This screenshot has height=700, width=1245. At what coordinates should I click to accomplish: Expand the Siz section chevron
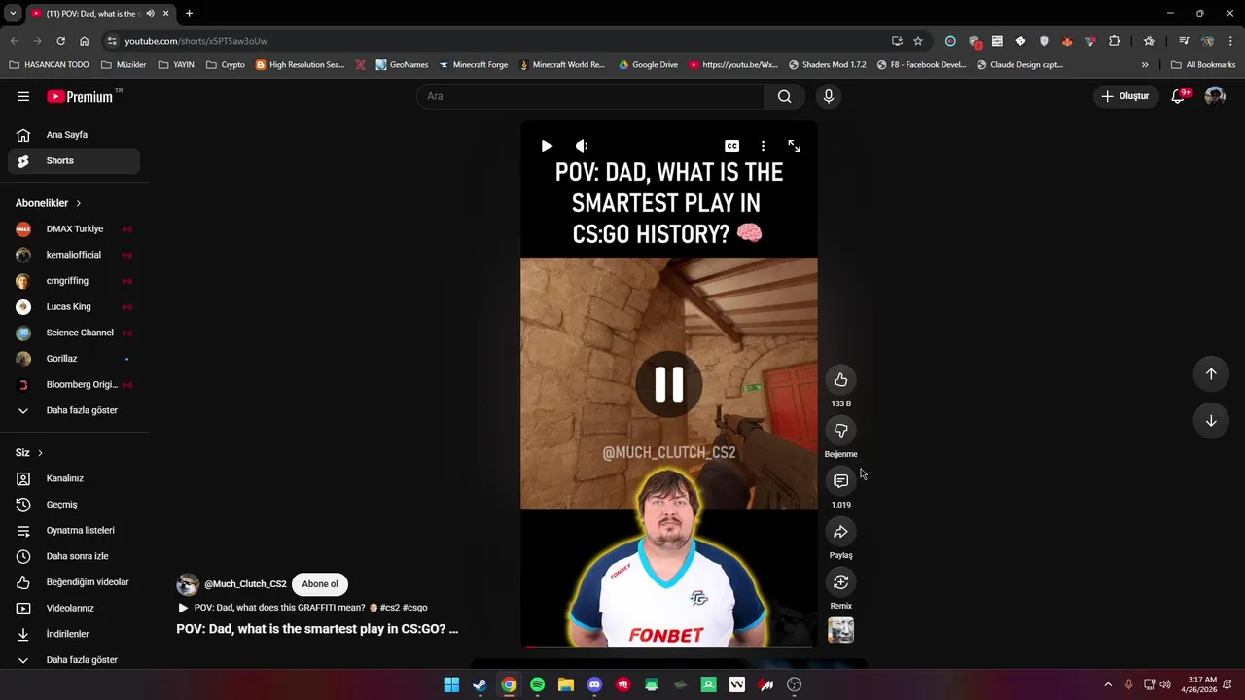point(40,453)
